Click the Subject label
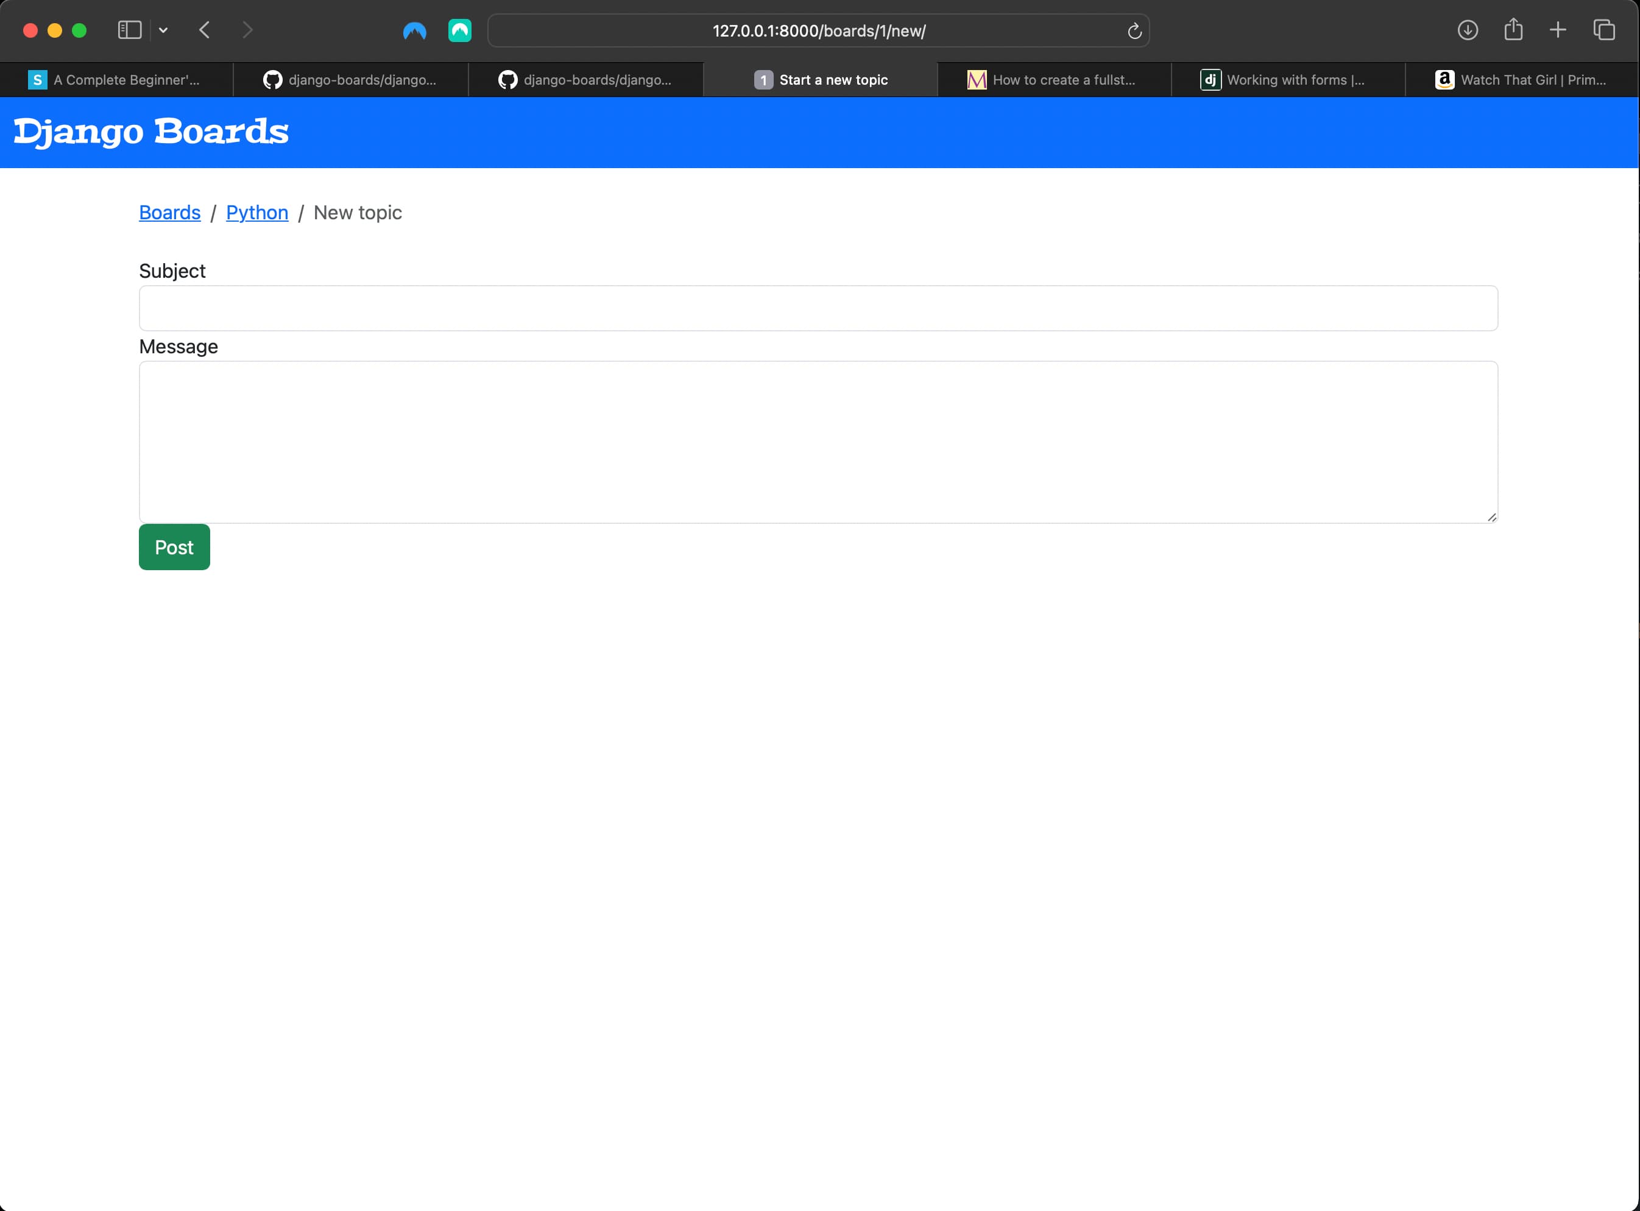 coord(172,270)
